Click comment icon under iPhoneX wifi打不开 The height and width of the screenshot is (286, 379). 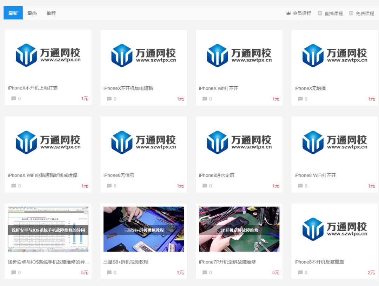[x=205, y=99]
